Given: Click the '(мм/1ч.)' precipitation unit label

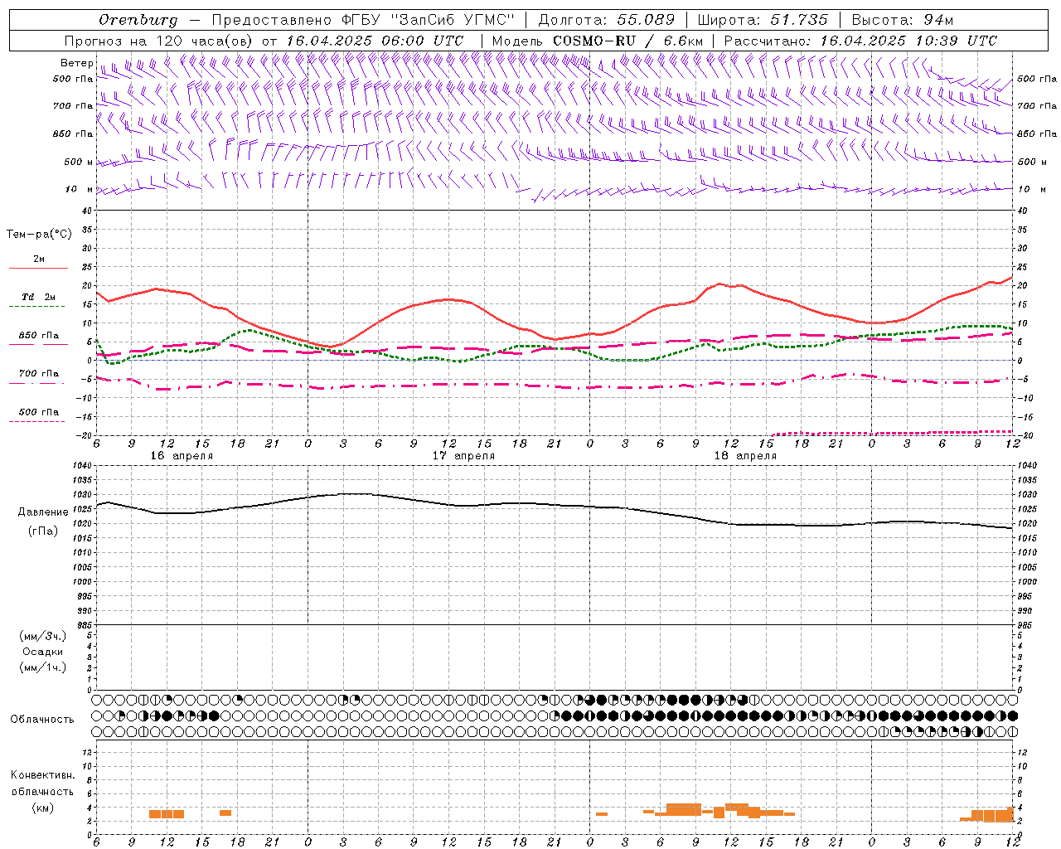Looking at the screenshot, I should click(x=43, y=667).
